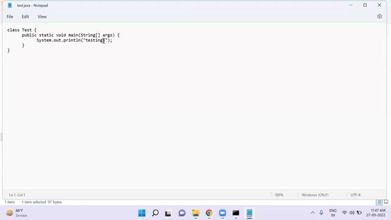Viewport: 391px width, 220px height.
Task: Click the 100% zoom status entry
Action: tap(279, 195)
